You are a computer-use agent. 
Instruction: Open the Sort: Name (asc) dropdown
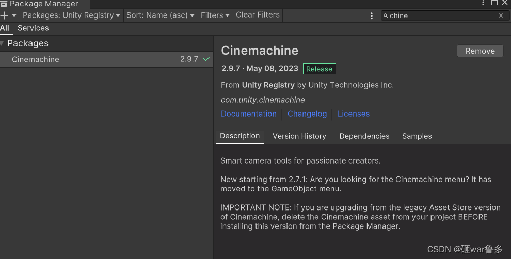pyautogui.click(x=161, y=15)
